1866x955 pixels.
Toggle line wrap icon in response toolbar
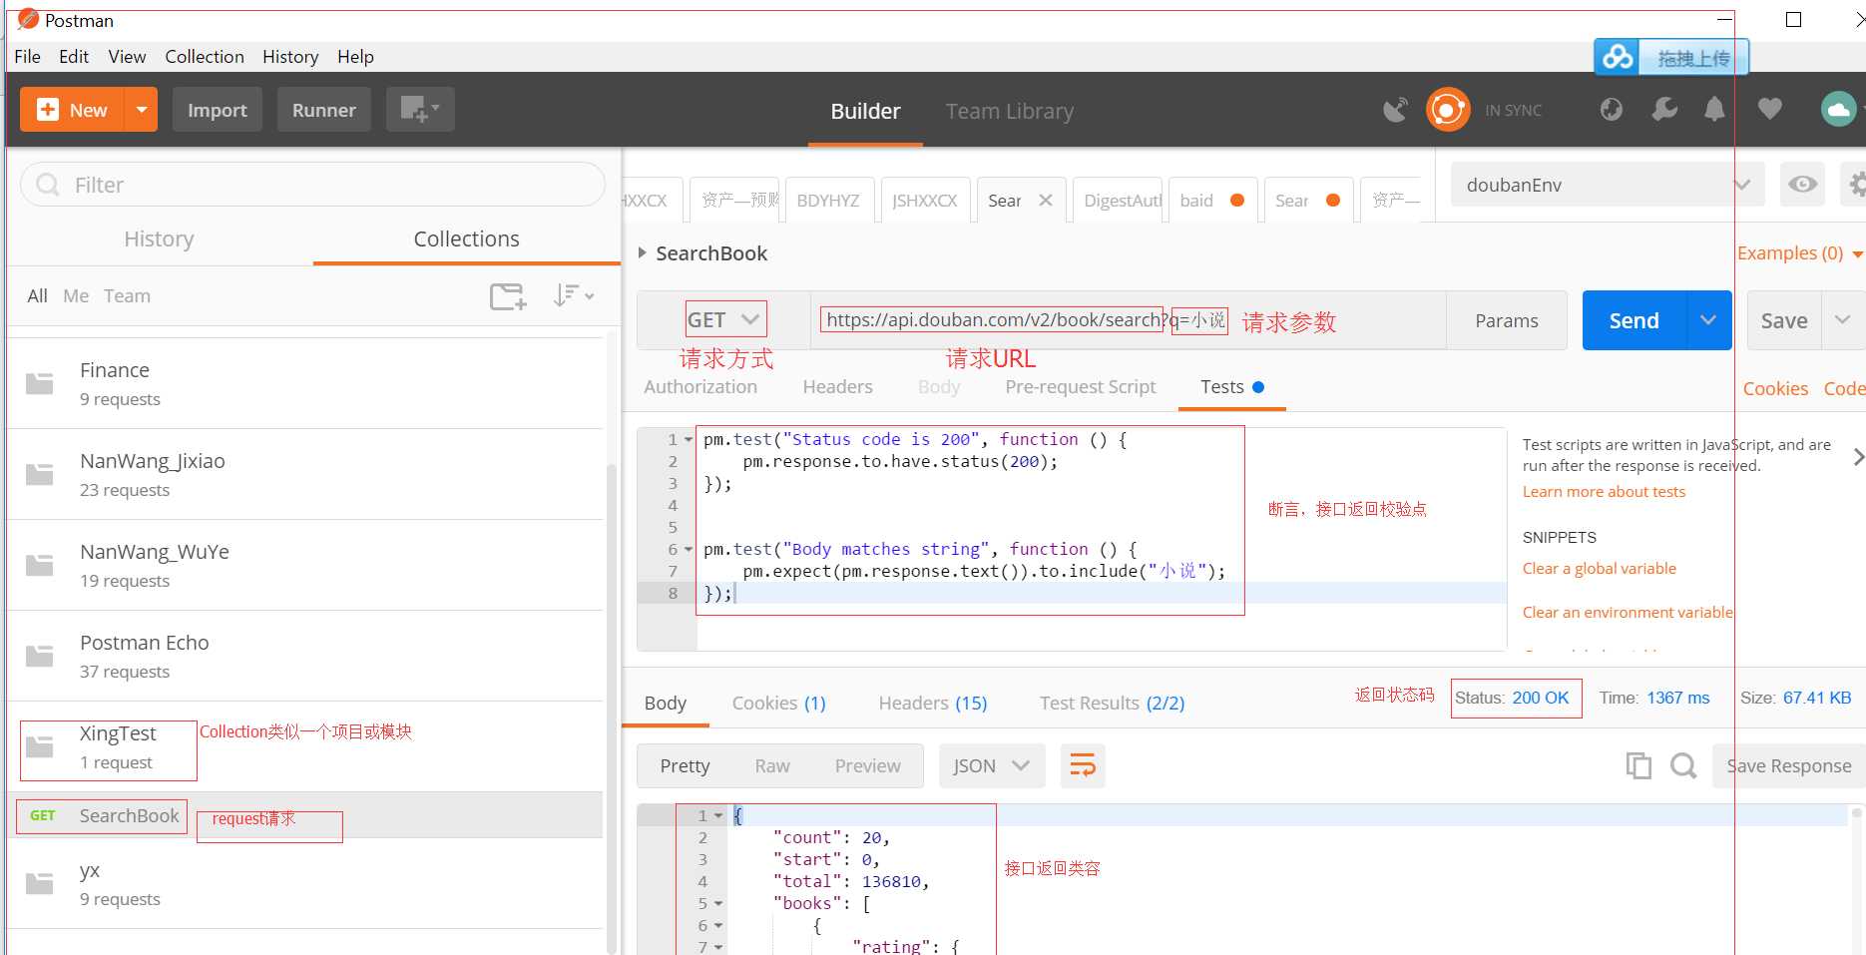point(1083,765)
